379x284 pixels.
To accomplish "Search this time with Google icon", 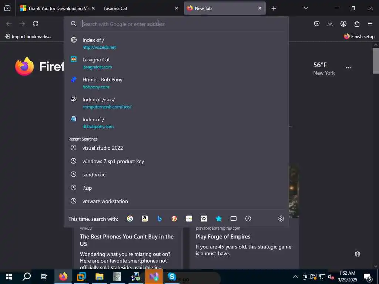I will click(x=130, y=219).
